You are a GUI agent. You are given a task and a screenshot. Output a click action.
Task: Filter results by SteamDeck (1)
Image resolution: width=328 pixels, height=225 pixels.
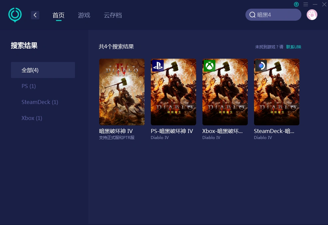pyautogui.click(x=40, y=102)
